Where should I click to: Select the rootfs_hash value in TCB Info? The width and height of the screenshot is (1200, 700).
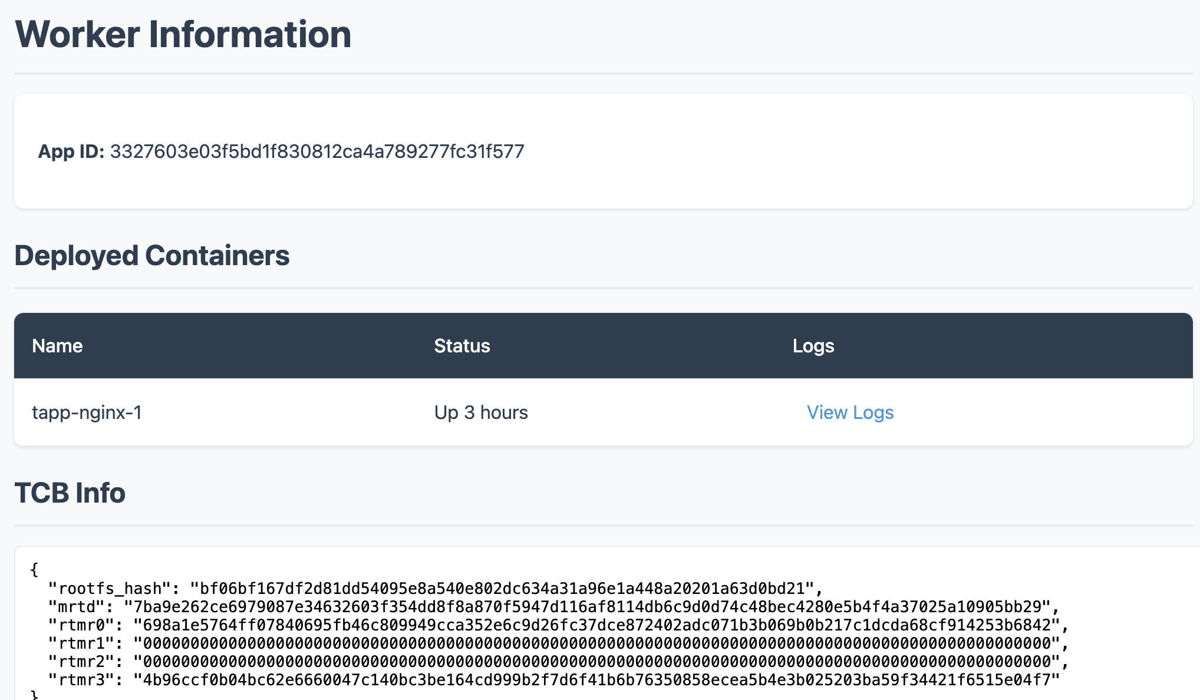point(504,587)
